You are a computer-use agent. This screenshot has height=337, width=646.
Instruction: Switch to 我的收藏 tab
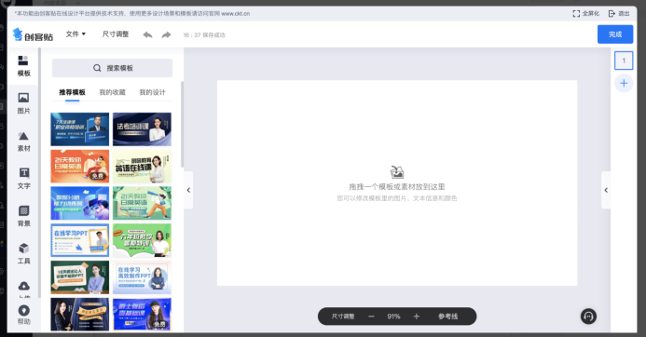tap(112, 92)
